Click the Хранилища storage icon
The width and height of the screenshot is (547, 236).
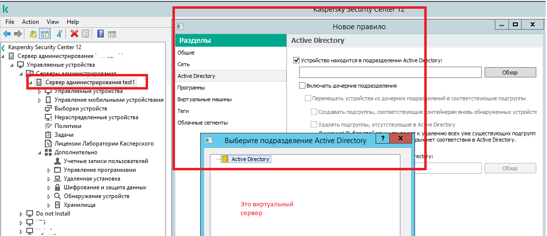pyautogui.click(x=57, y=205)
